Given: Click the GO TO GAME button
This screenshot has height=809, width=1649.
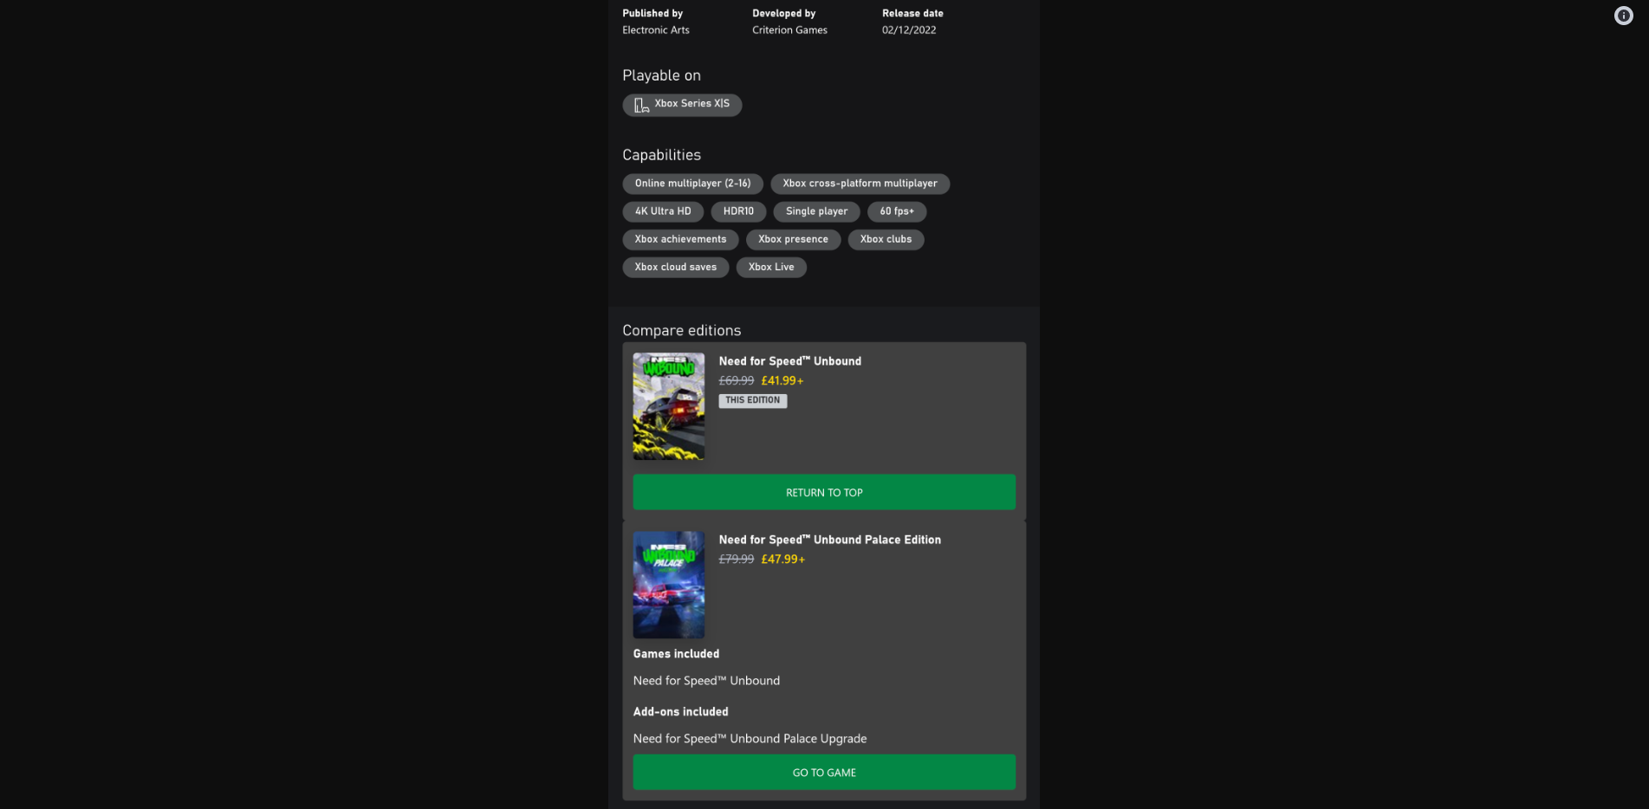Looking at the screenshot, I should click(824, 772).
